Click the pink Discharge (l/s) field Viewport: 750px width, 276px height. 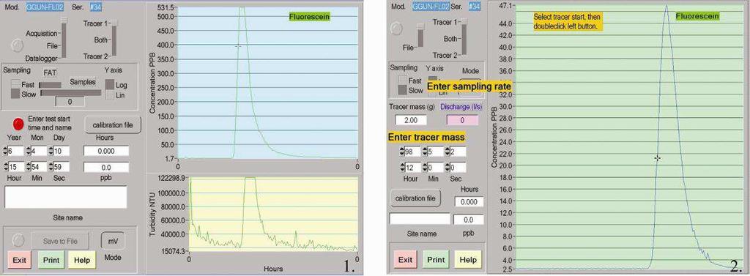coord(461,120)
